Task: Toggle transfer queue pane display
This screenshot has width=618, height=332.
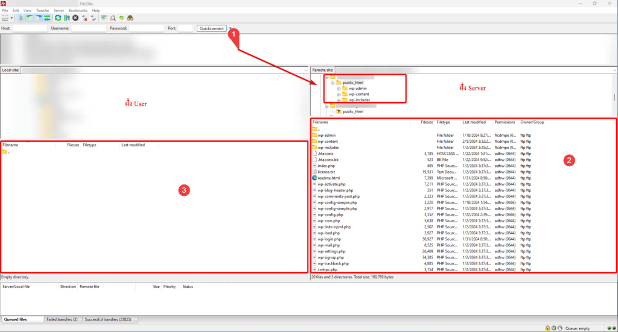Action: [x=47, y=18]
